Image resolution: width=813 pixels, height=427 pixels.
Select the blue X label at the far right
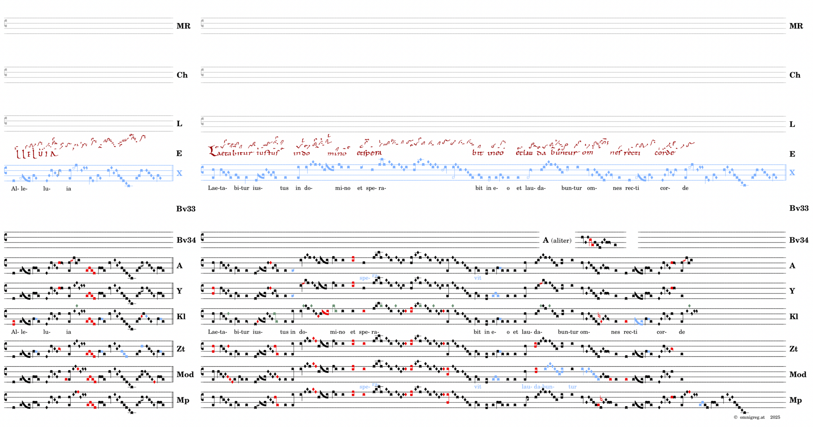tap(792, 173)
